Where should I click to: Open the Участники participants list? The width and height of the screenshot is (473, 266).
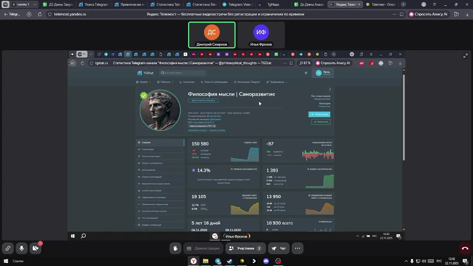245,248
